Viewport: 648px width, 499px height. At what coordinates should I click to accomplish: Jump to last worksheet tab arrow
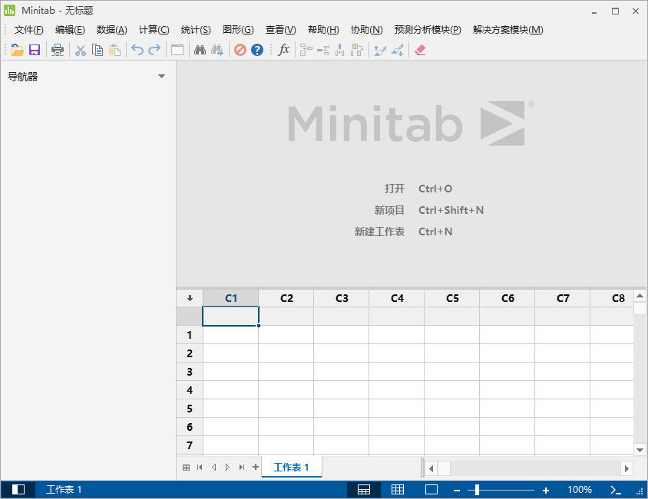pyautogui.click(x=242, y=468)
